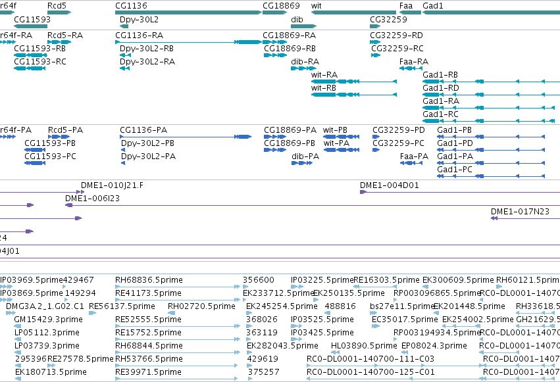Select transcript CG18869-RA

coord(274,42)
